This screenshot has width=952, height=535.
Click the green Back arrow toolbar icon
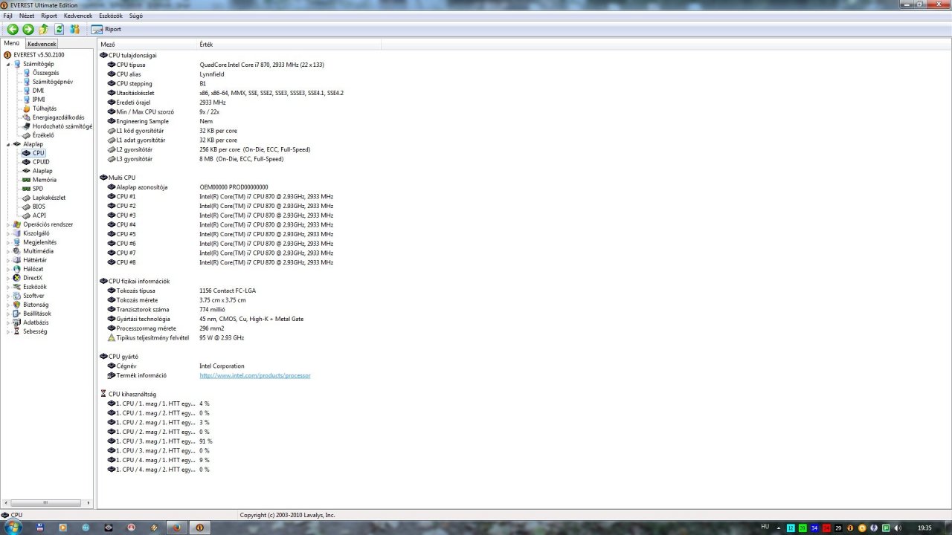pyautogui.click(x=13, y=29)
